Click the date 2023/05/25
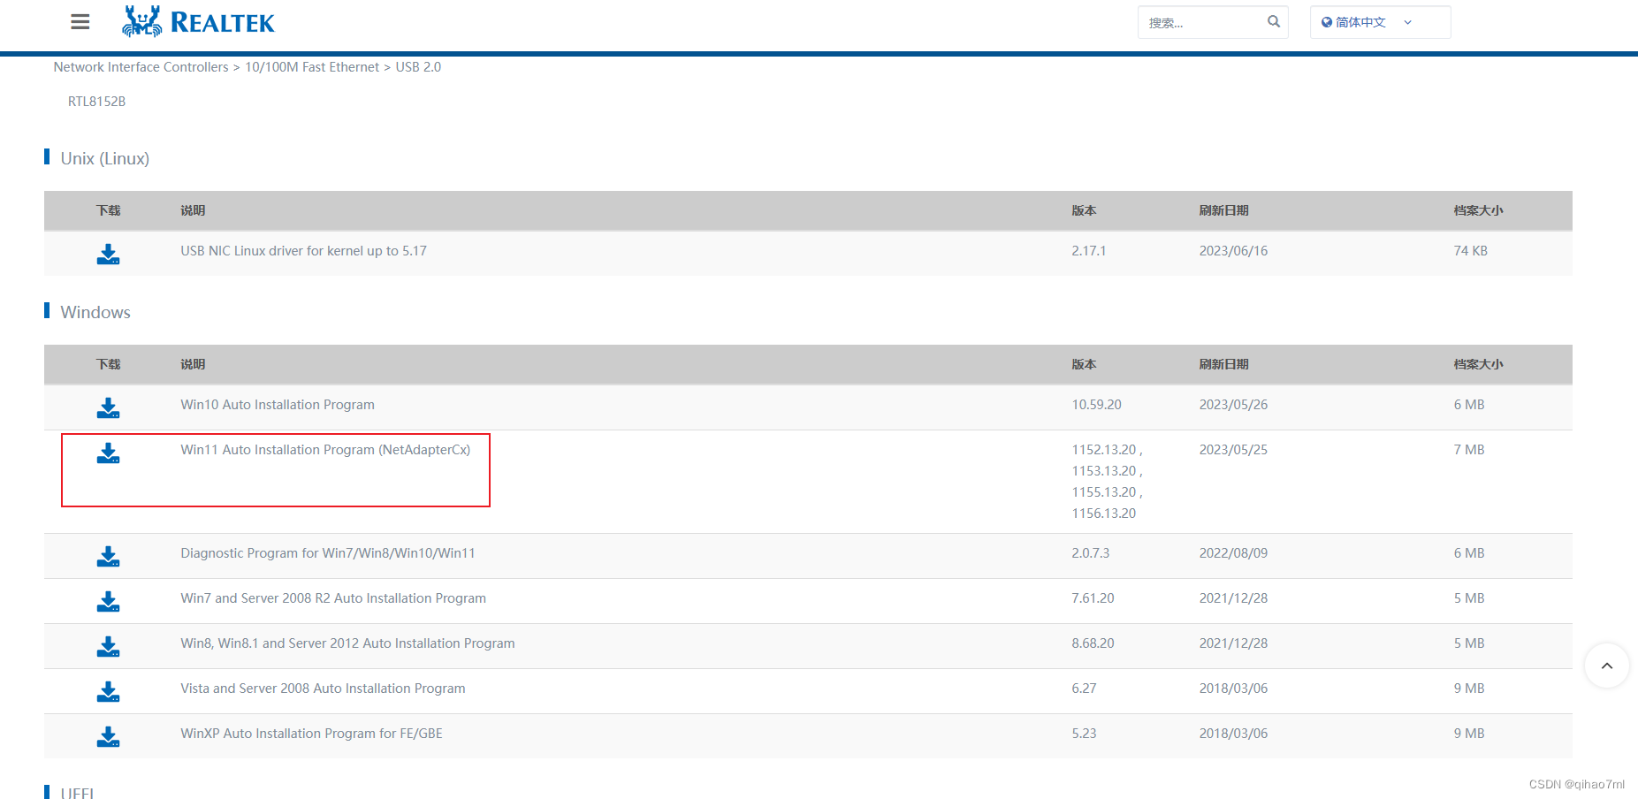1638x799 pixels. pyautogui.click(x=1233, y=450)
